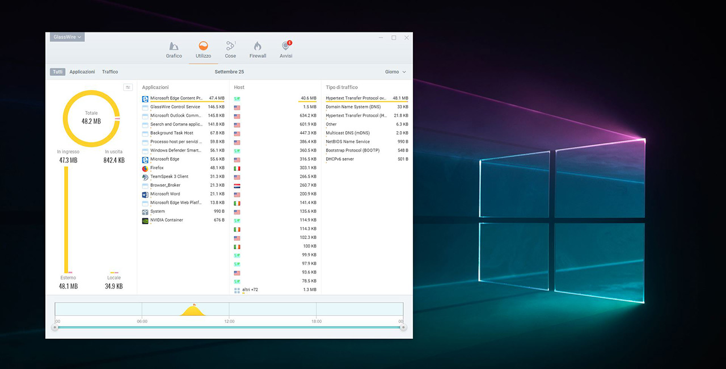The image size is (726, 369).
Task: Maximize the GlassWire window
Action: point(394,37)
